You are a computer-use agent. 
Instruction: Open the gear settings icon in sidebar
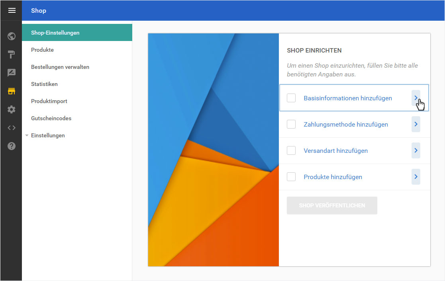tap(11, 109)
